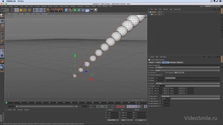The image size is (223, 125).
Task: Open the Size dropdown in coordinates panel
Action: [127, 120]
